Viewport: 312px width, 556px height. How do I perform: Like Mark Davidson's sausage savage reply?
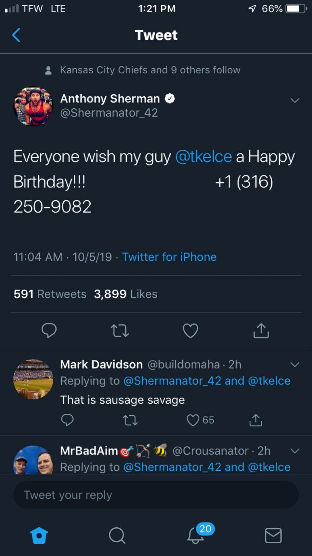[193, 420]
